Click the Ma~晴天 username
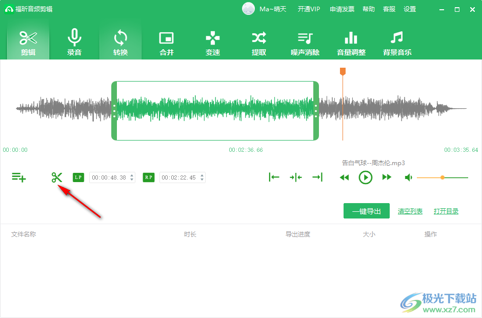 click(273, 9)
